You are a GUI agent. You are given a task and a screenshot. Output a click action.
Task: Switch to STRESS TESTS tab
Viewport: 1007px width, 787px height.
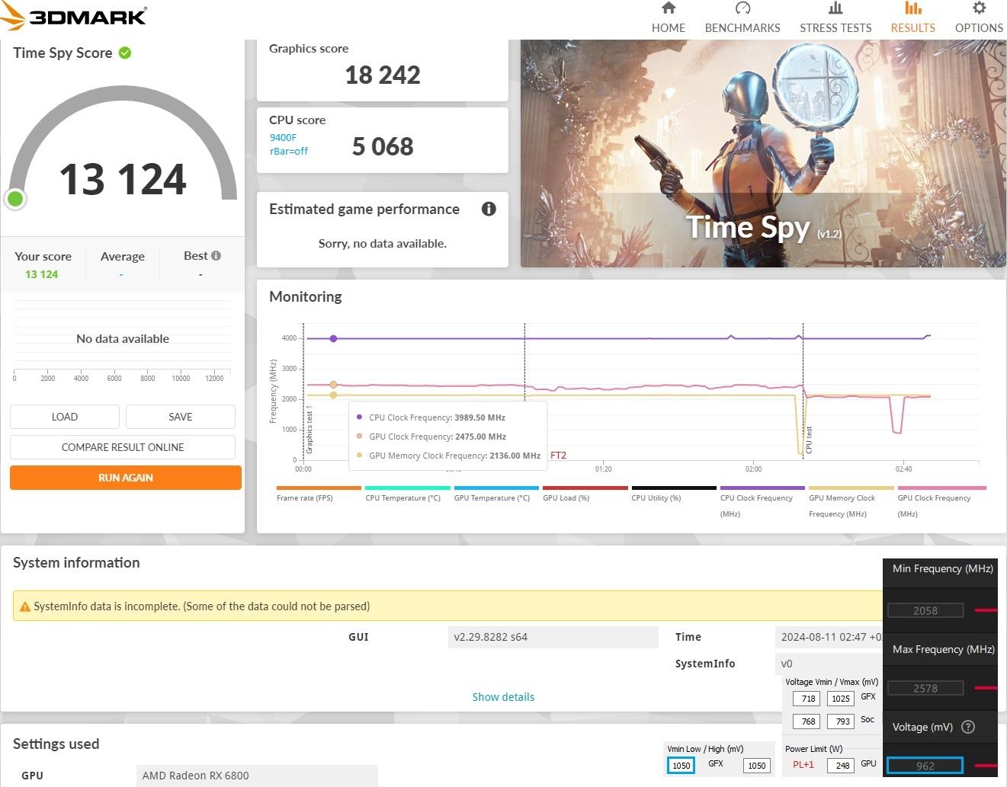click(835, 18)
